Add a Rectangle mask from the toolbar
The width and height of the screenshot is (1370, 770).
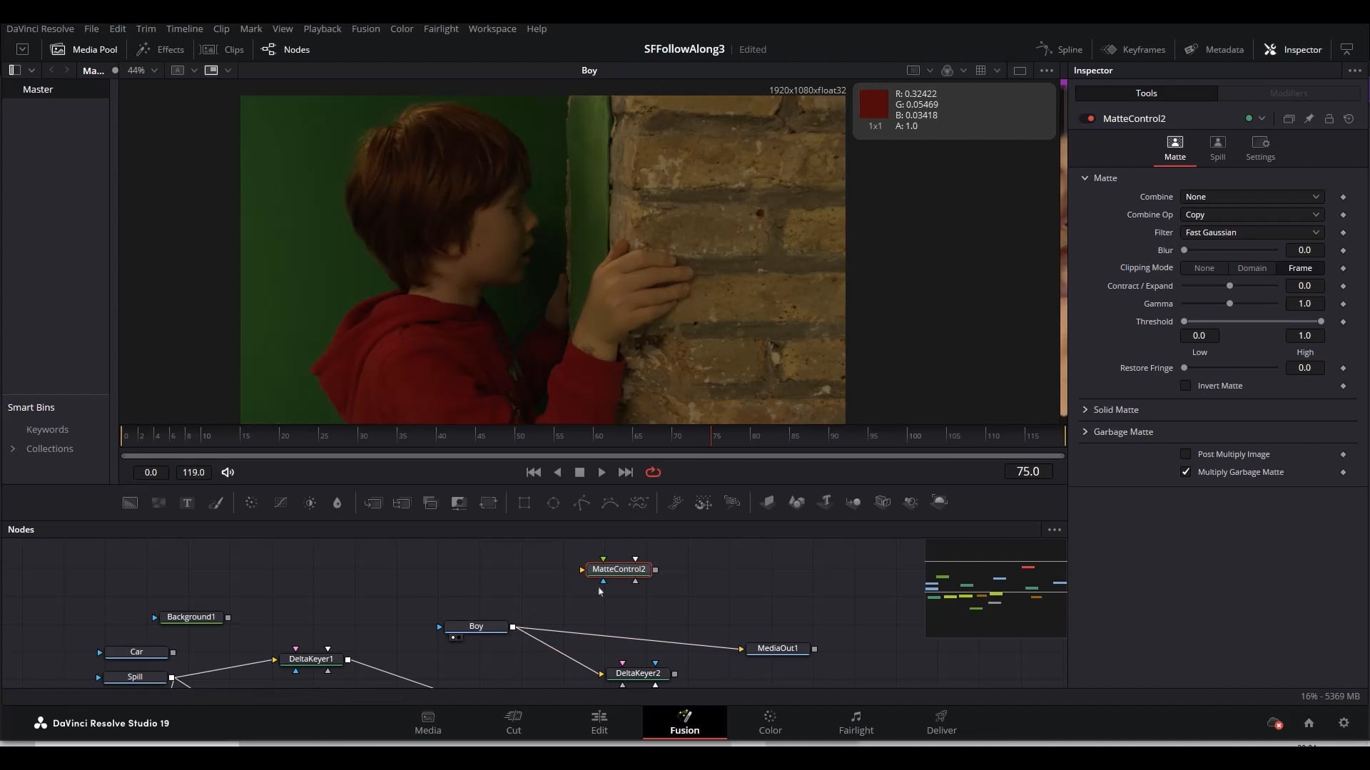tap(524, 503)
